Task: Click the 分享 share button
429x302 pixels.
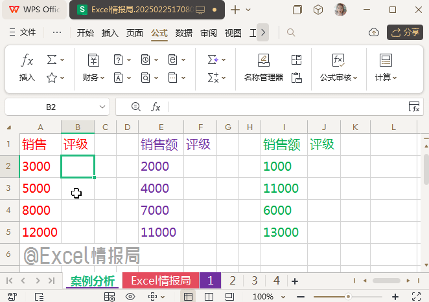Action: 405,32
